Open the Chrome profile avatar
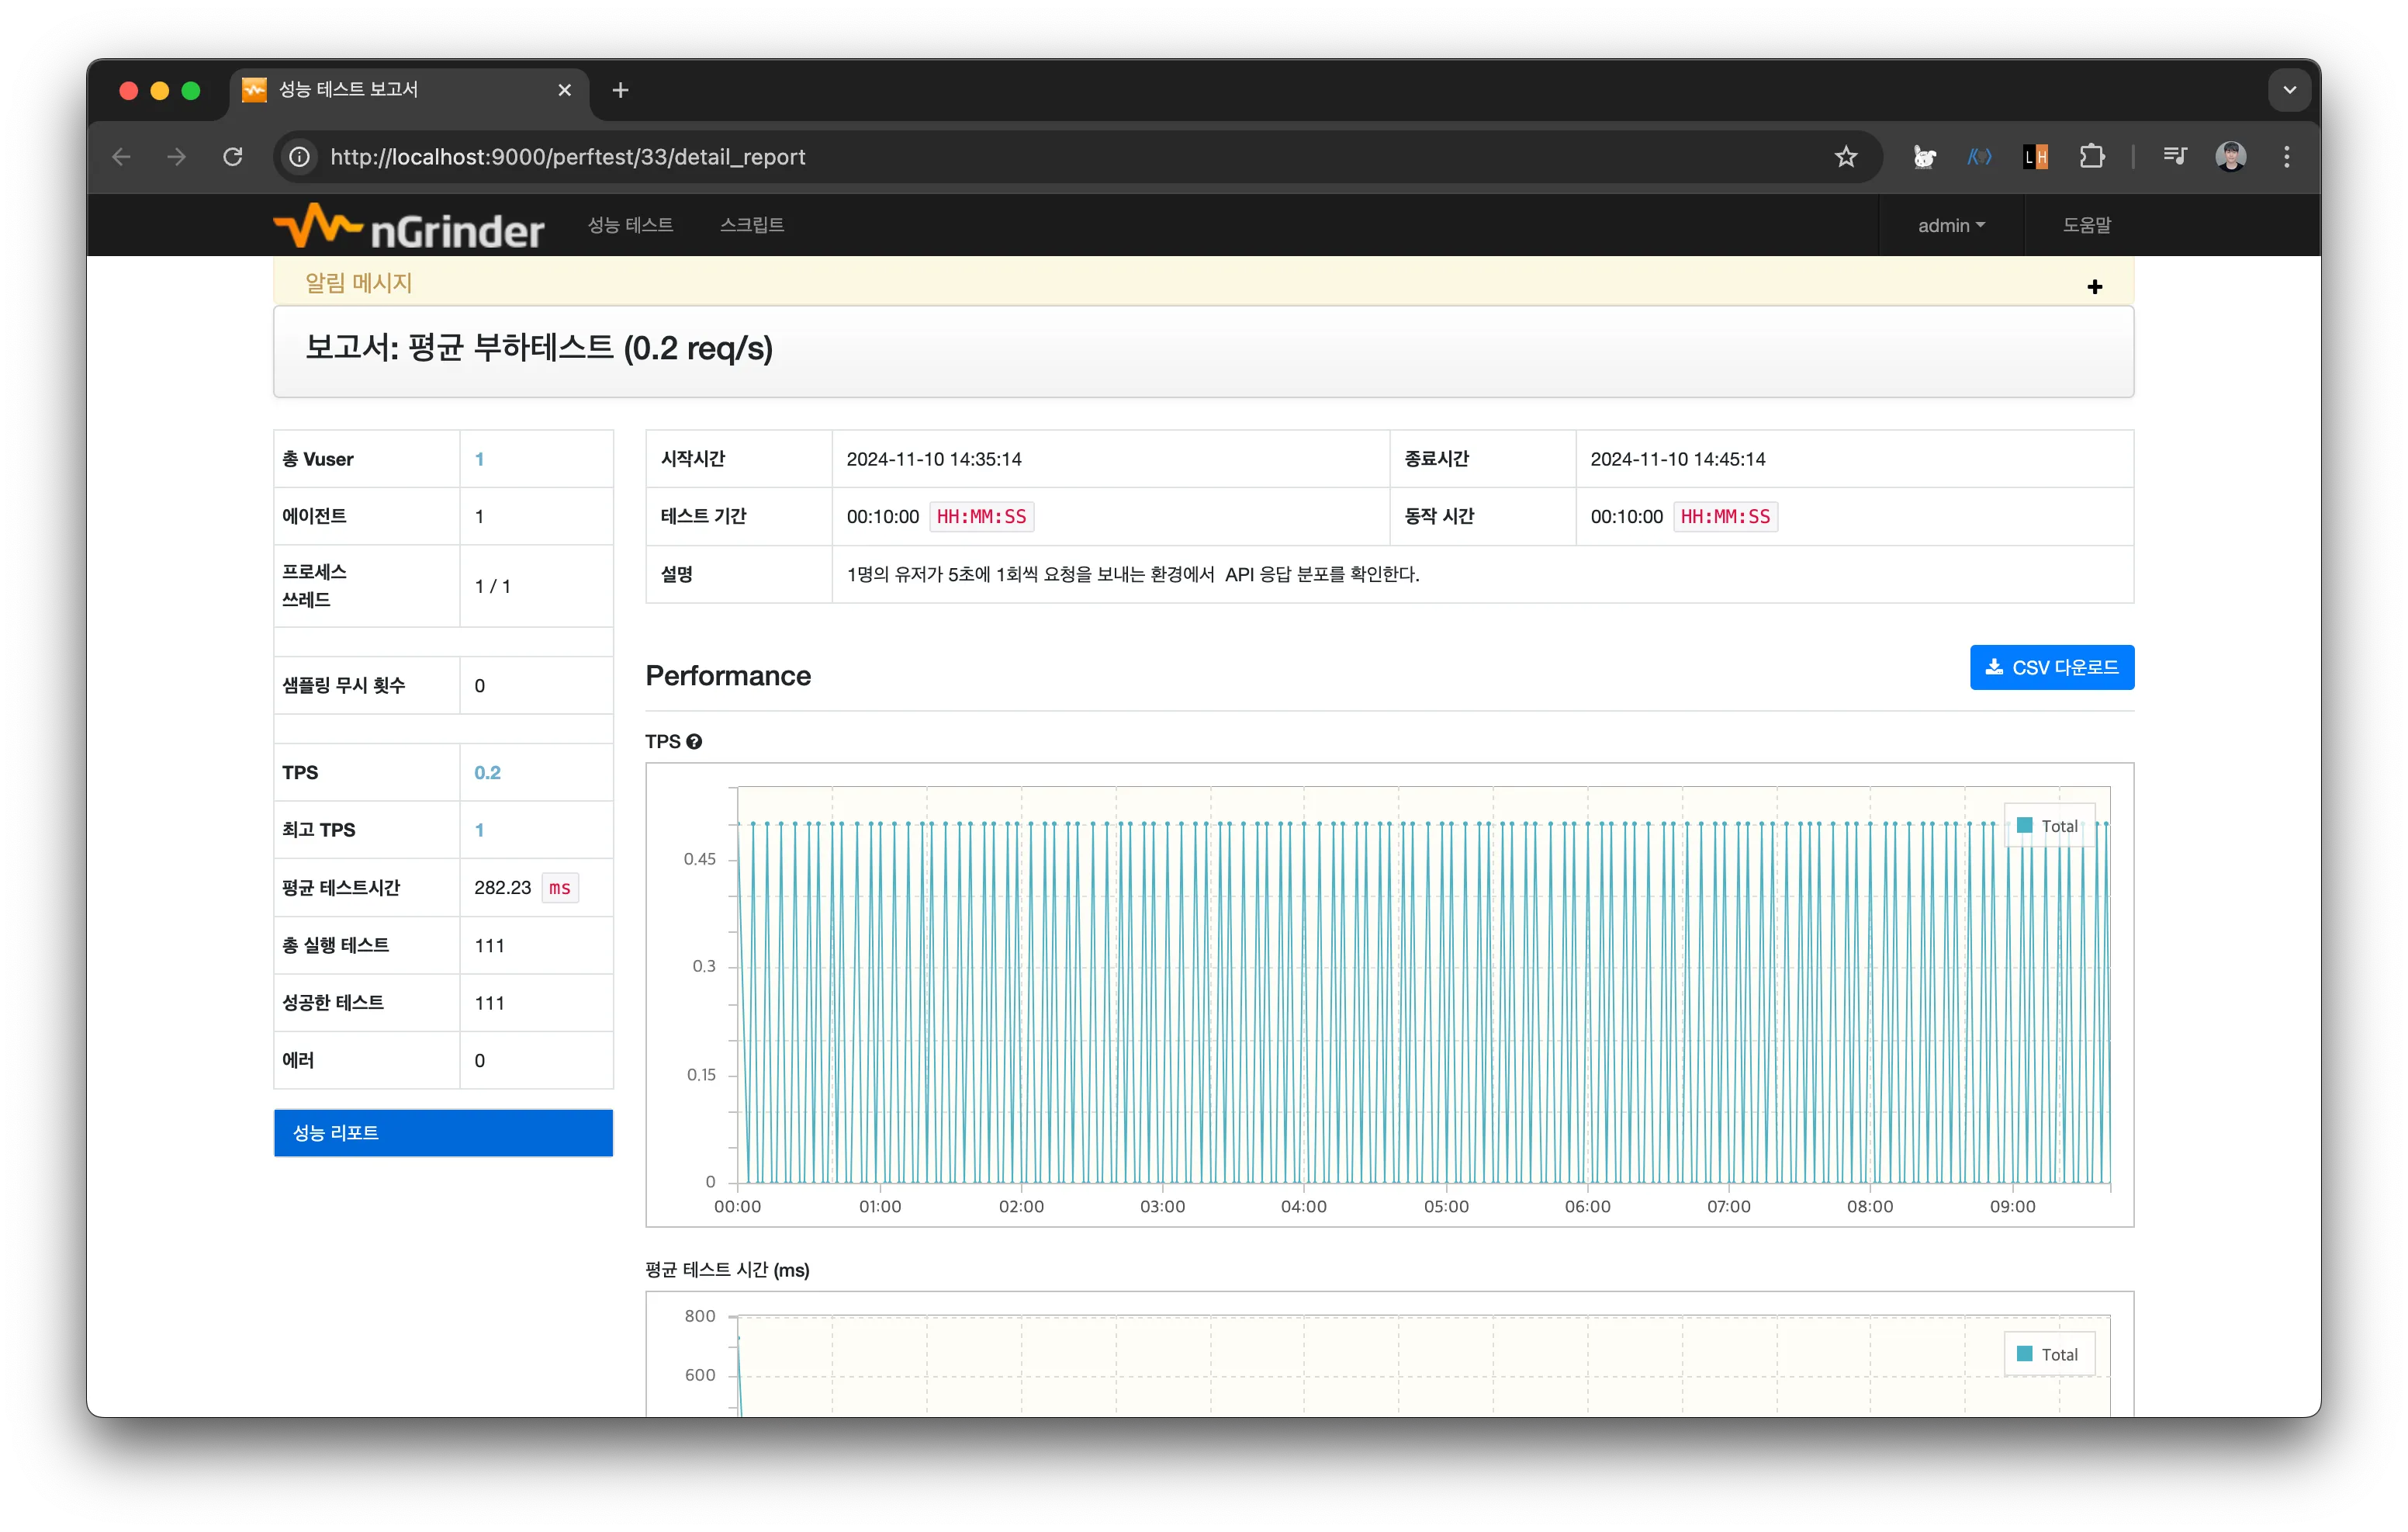Screen dimensions: 2408x1532 [x=2230, y=157]
